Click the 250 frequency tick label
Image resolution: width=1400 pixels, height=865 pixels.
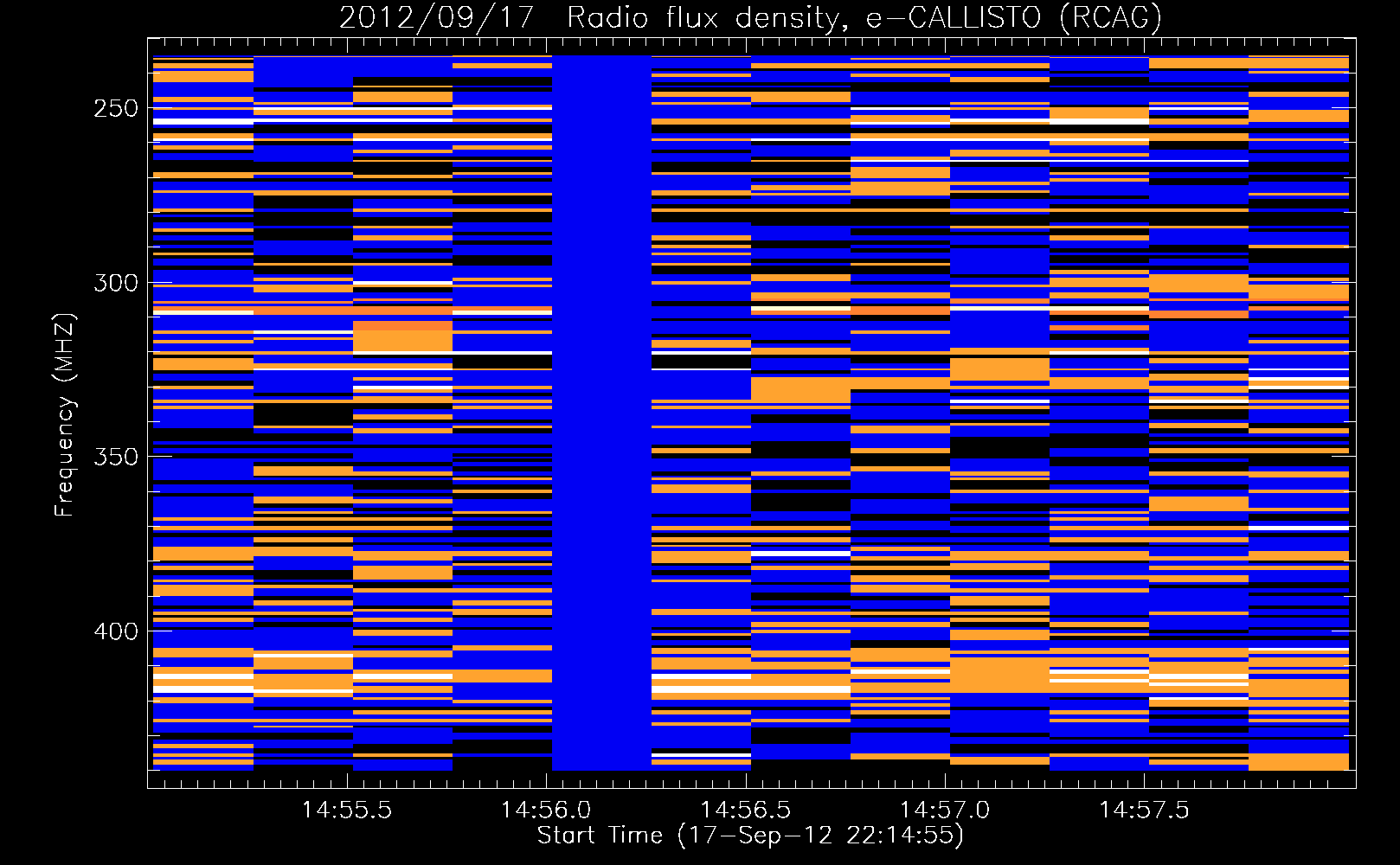tap(115, 109)
